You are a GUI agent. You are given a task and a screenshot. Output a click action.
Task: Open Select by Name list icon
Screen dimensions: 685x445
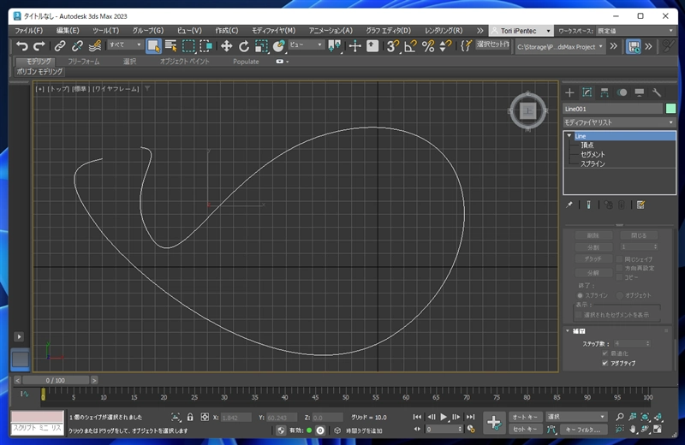tap(170, 46)
